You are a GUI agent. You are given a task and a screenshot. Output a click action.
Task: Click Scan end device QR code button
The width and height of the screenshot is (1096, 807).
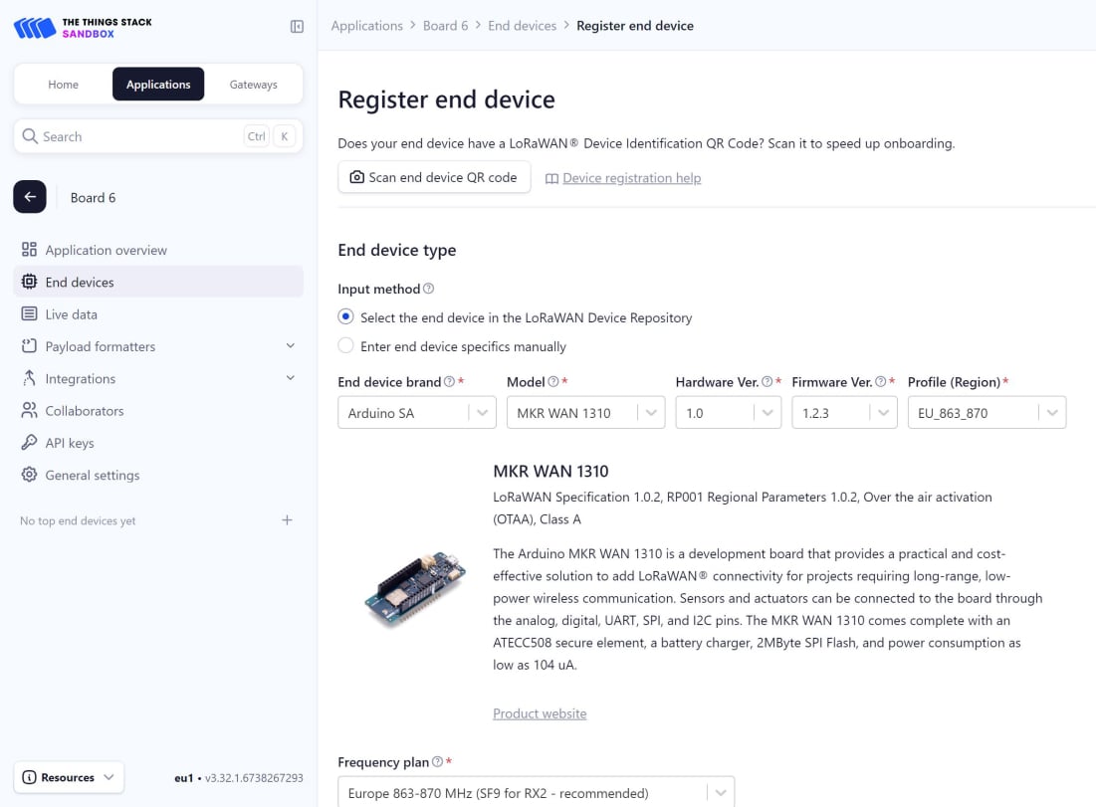pos(434,177)
